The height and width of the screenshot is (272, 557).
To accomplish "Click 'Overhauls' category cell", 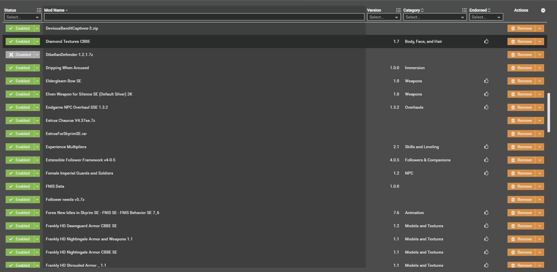I will tap(414, 107).
